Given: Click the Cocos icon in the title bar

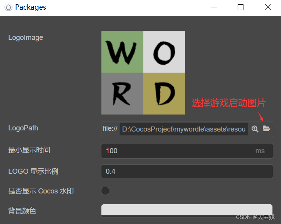Looking at the screenshot, I should (8, 7).
